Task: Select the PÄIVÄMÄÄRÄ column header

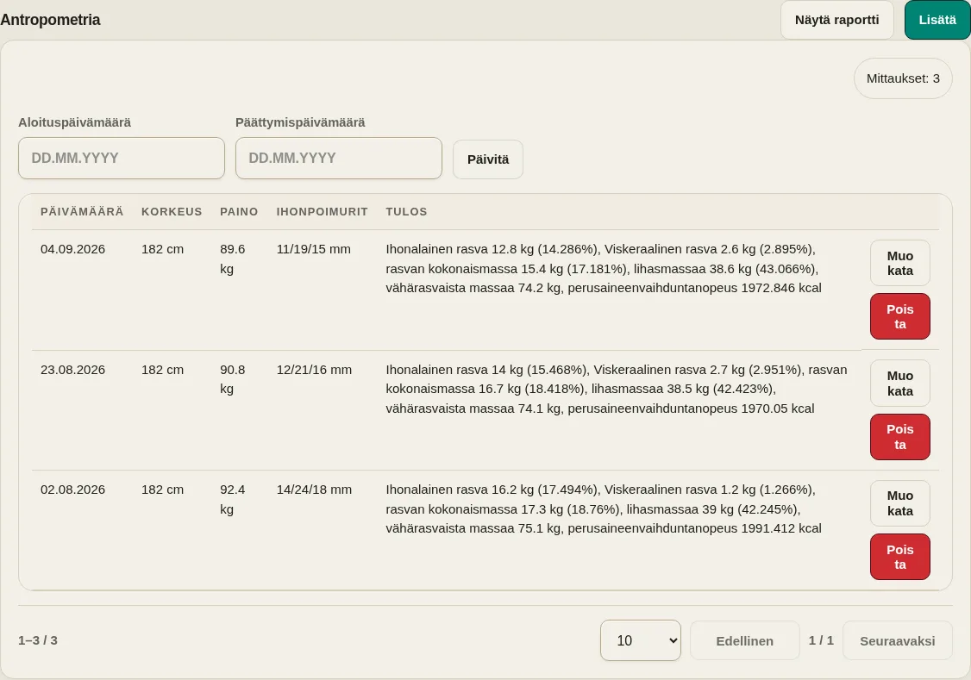Action: 82,212
